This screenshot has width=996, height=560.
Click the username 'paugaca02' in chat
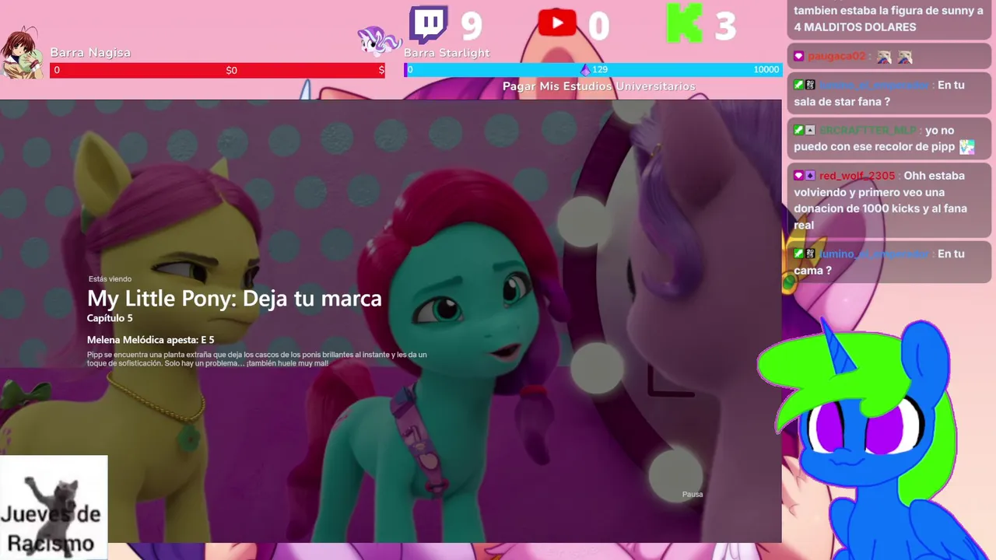(x=836, y=57)
